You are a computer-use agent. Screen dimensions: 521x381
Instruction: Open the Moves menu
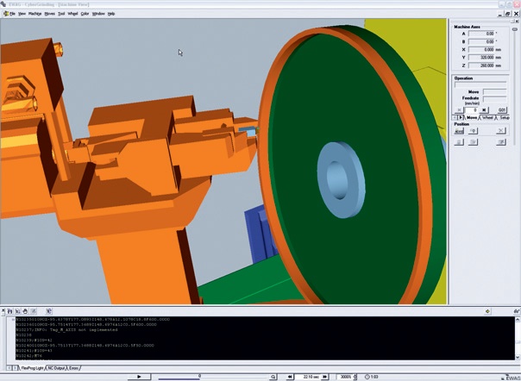[x=49, y=14]
